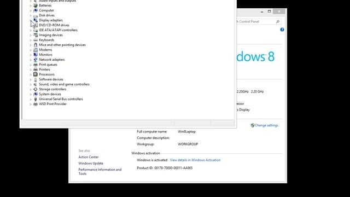The height and width of the screenshot is (197, 350).
Task: Expand the Universal Serial Bus controllers node
Action: (x=31, y=99)
